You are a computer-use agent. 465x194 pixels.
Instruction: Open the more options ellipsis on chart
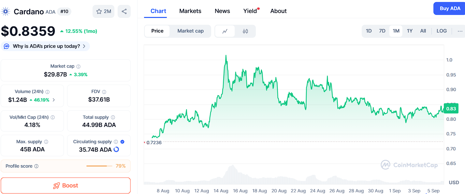pos(460,31)
